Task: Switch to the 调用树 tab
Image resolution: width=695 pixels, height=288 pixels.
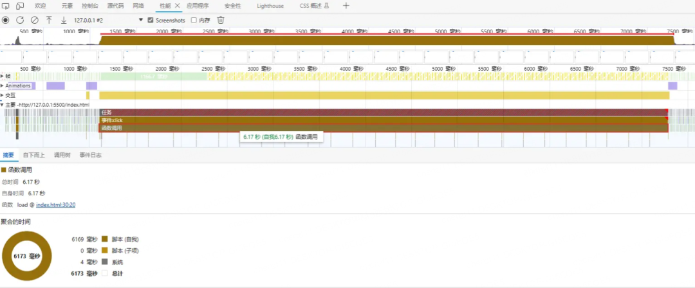Action: [x=62, y=155]
